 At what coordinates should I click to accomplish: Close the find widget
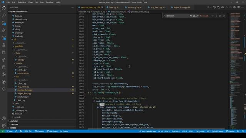point(224,16)
